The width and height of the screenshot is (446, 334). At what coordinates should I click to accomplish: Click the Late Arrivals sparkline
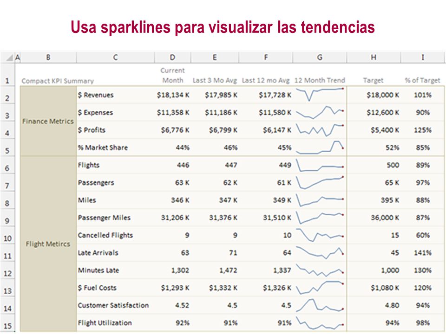(x=320, y=253)
